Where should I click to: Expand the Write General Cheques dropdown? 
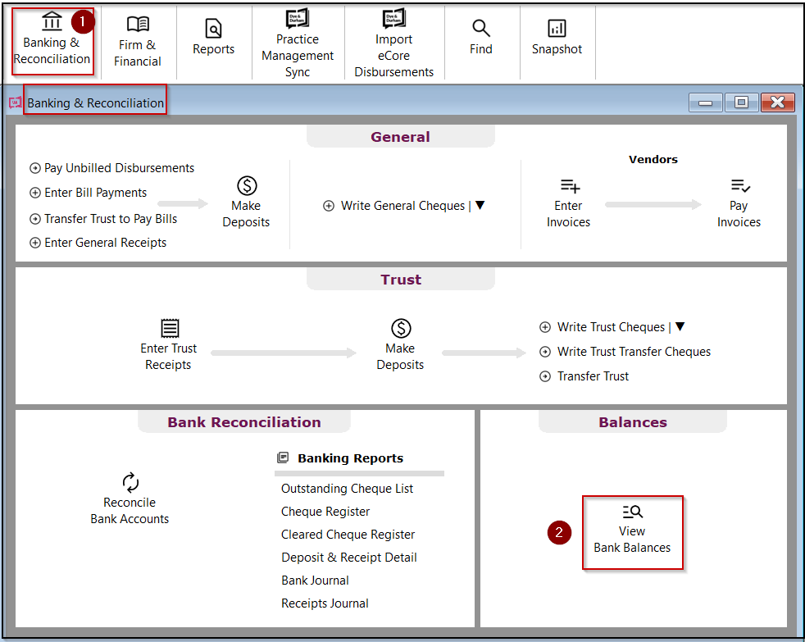tap(480, 205)
